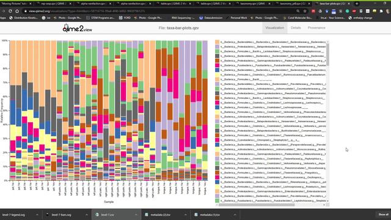Open metadata (2).tsv download options chevron

pyautogui.click(x=185, y=215)
